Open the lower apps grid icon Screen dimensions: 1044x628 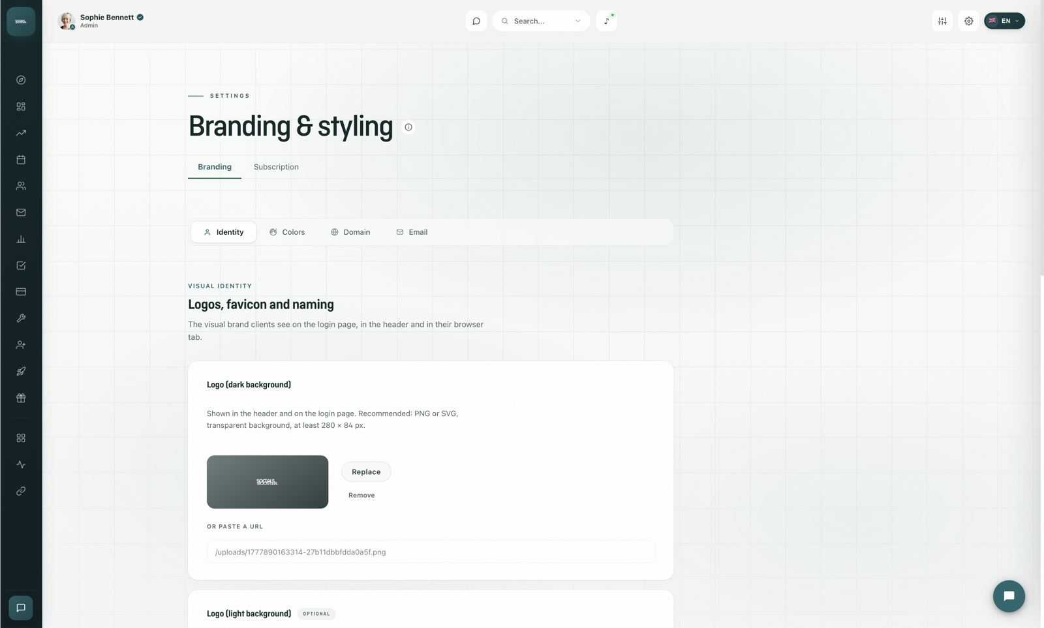click(x=21, y=438)
